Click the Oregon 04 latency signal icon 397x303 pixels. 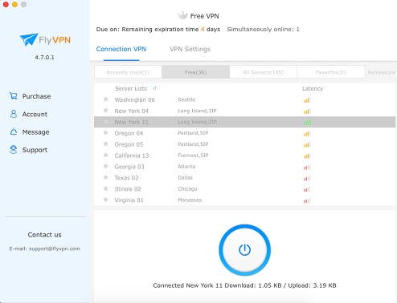click(x=307, y=134)
